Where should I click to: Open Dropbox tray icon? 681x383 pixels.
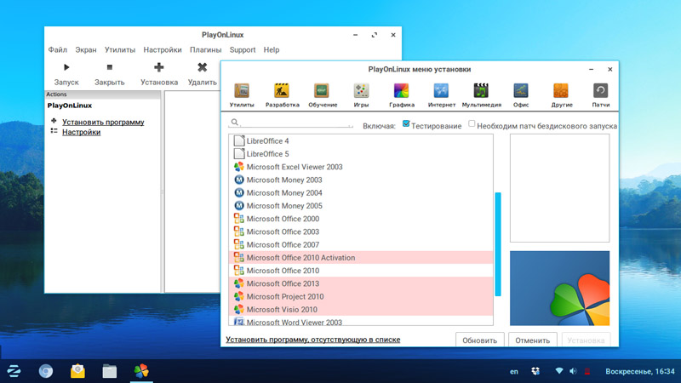click(535, 371)
